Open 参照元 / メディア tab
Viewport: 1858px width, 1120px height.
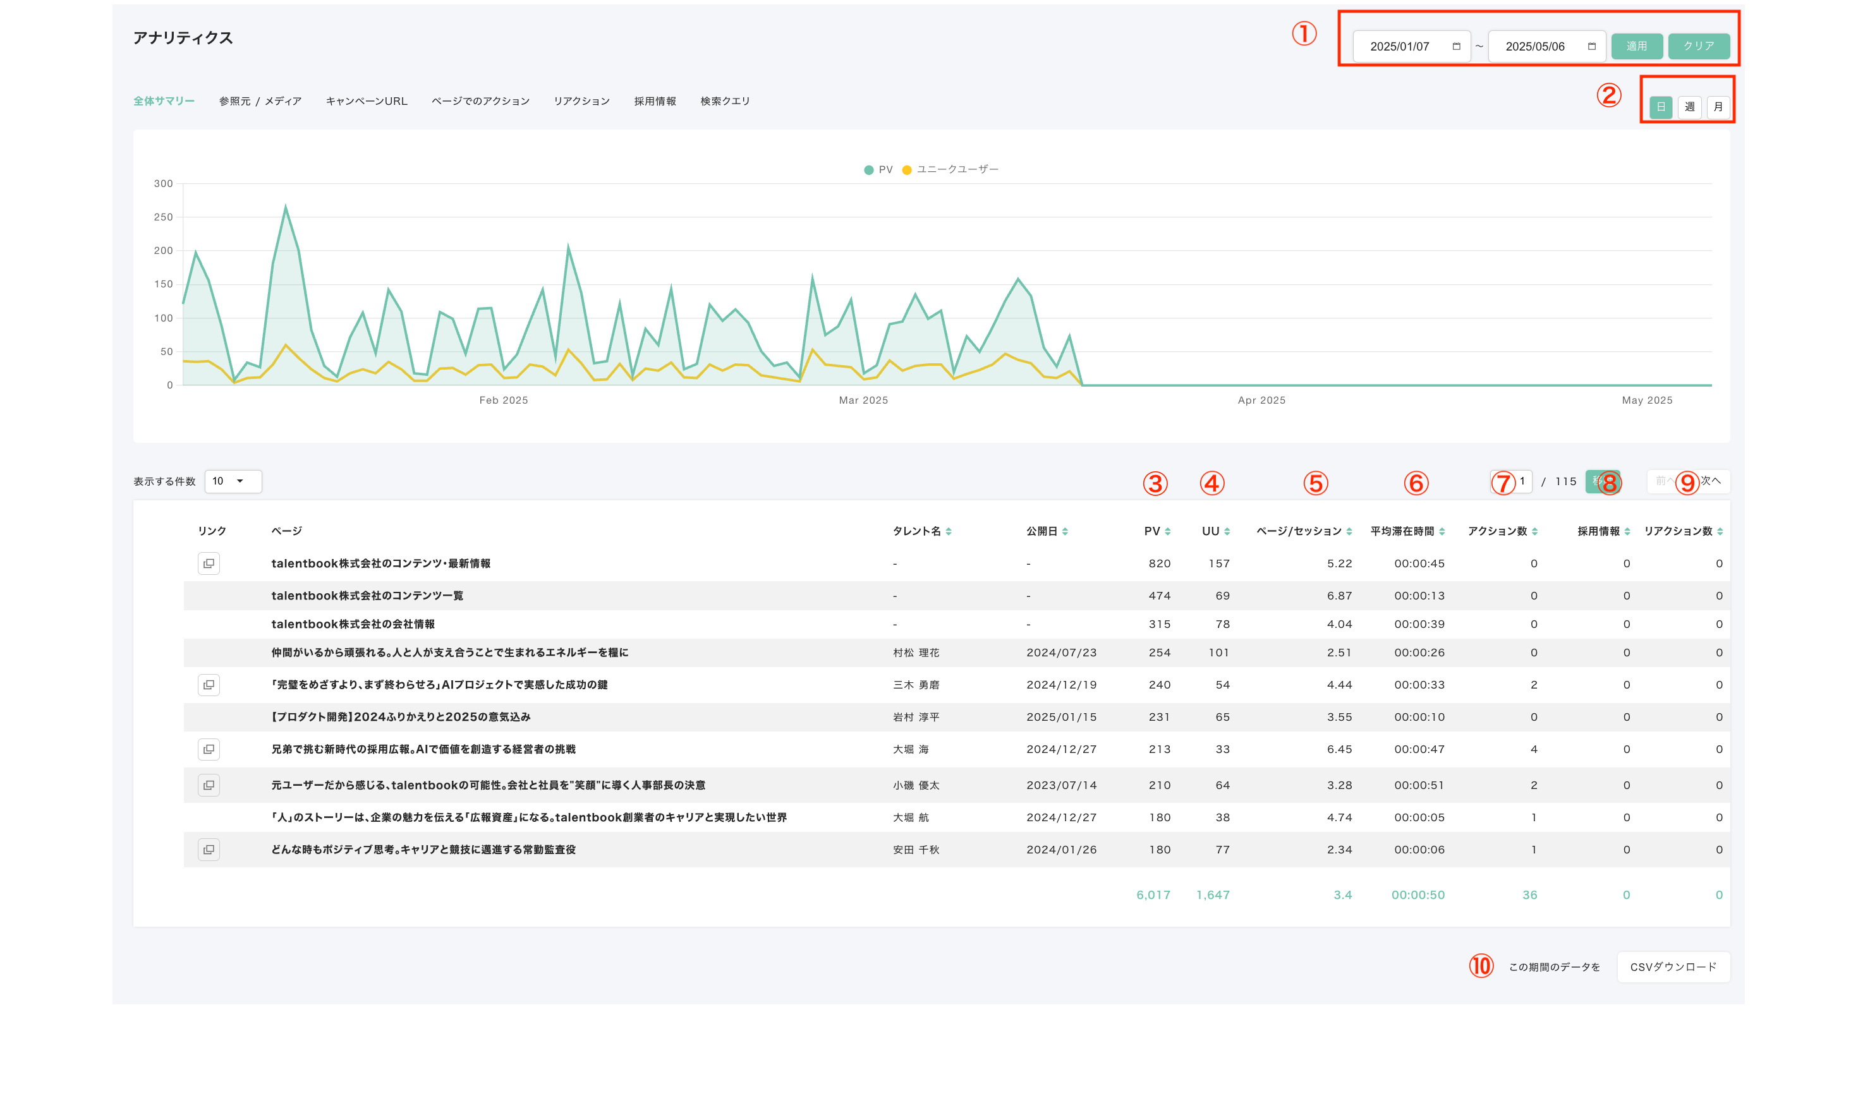[260, 101]
